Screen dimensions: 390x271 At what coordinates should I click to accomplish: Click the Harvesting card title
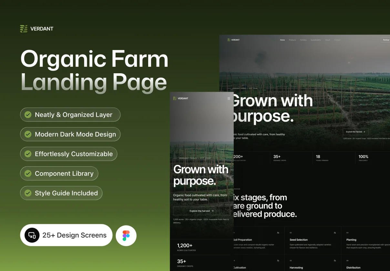296,267
